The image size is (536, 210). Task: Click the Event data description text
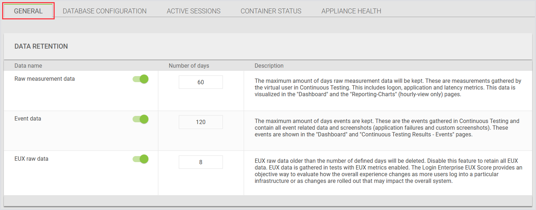click(x=387, y=128)
